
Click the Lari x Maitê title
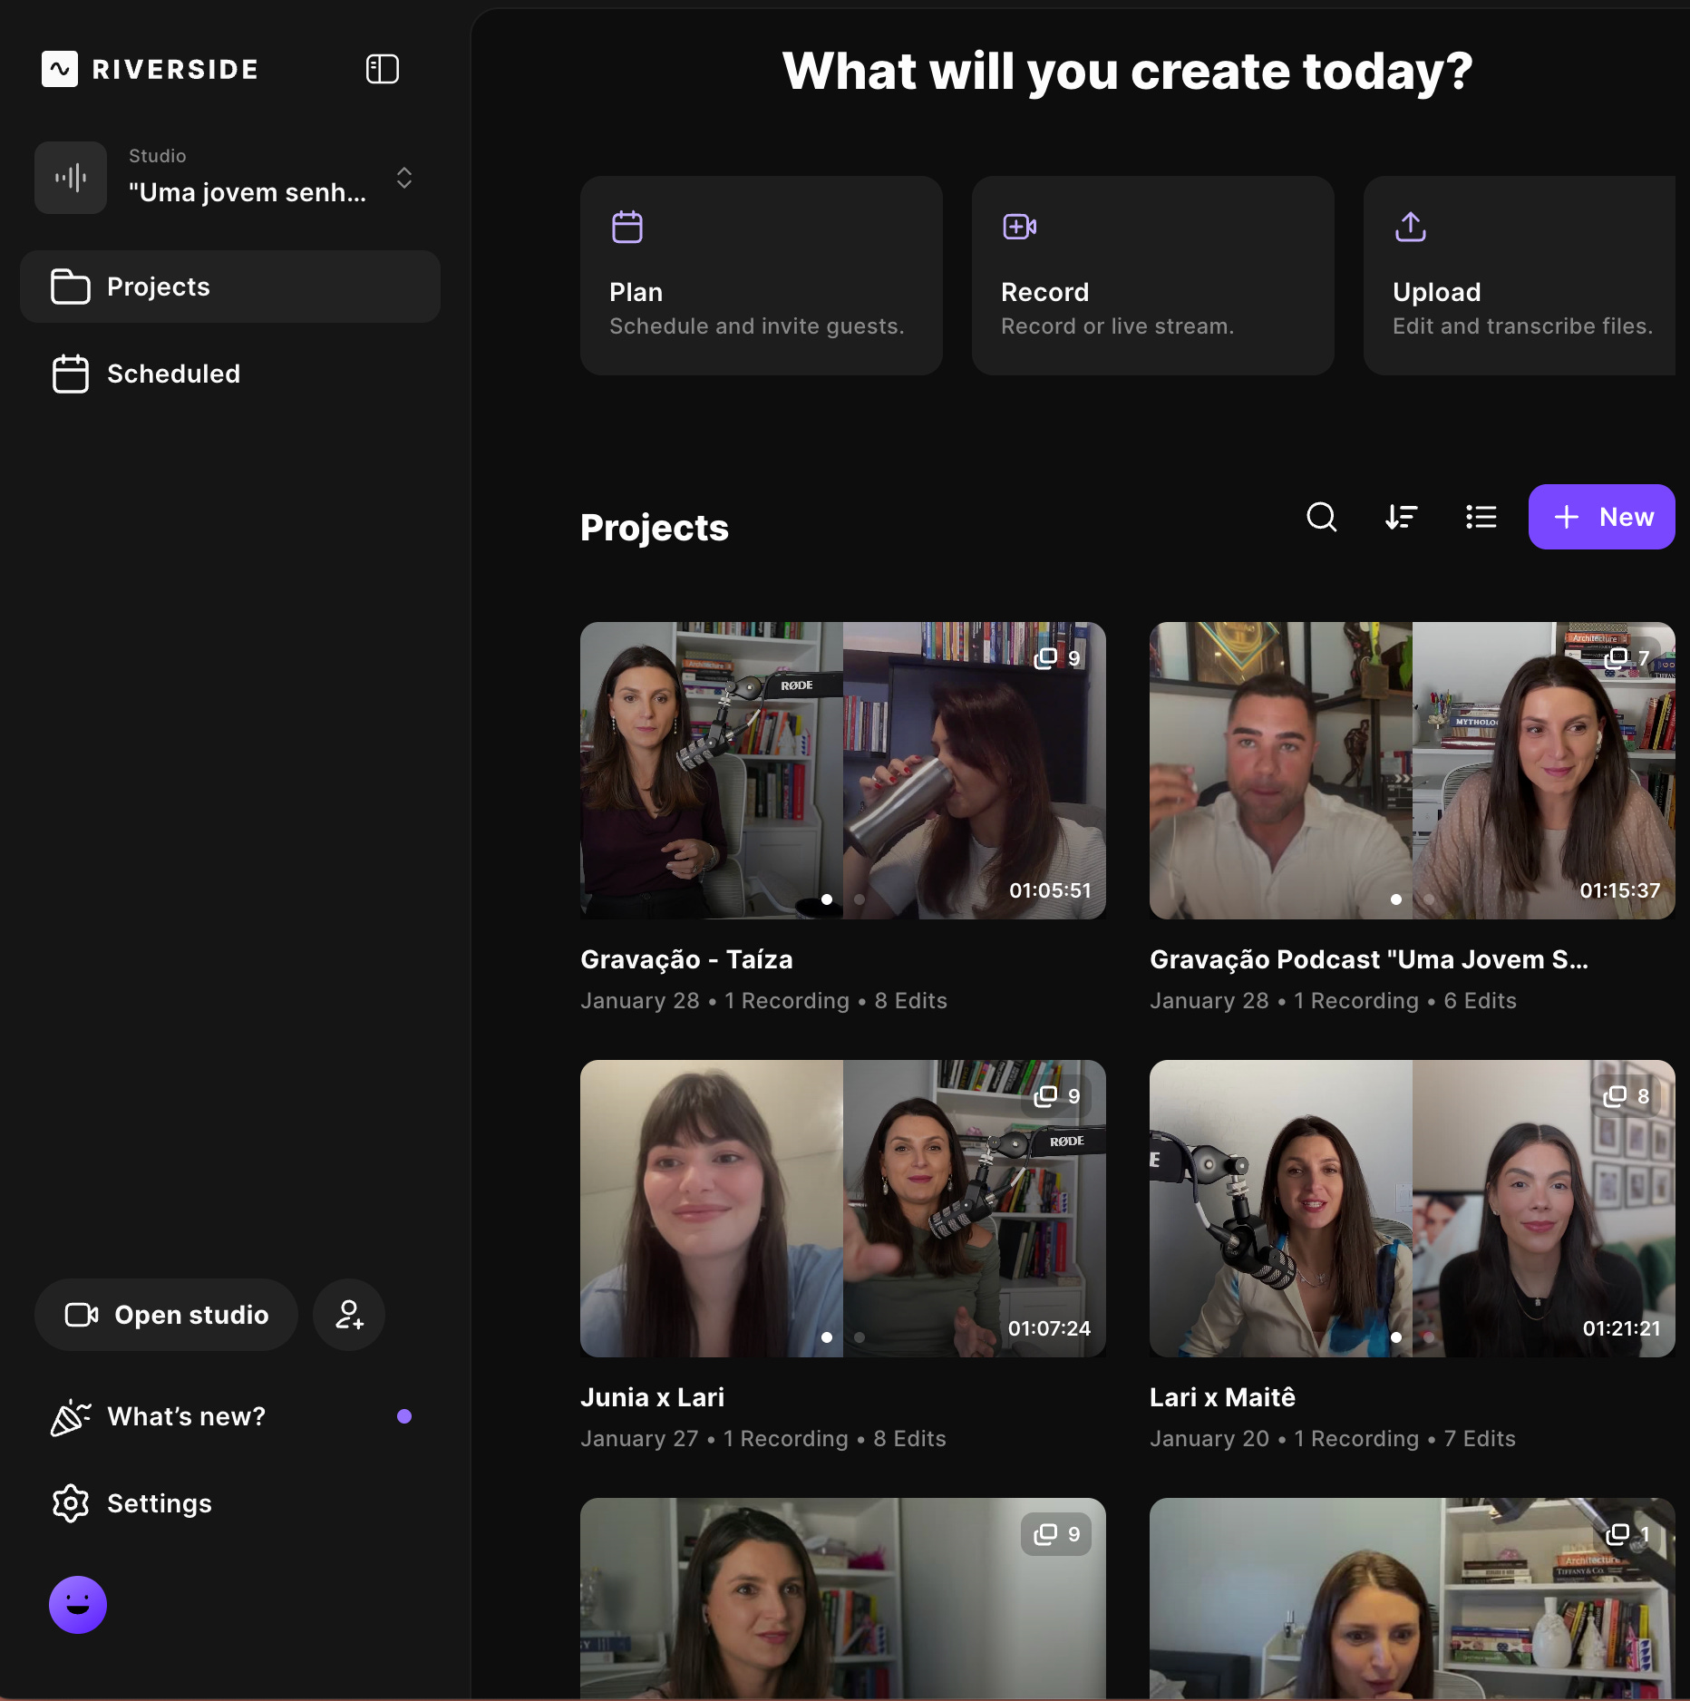(1222, 1397)
